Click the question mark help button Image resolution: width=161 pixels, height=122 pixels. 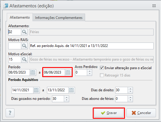click(10, 113)
